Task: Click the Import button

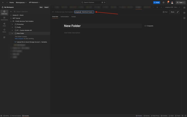Action: tap(46, 7)
